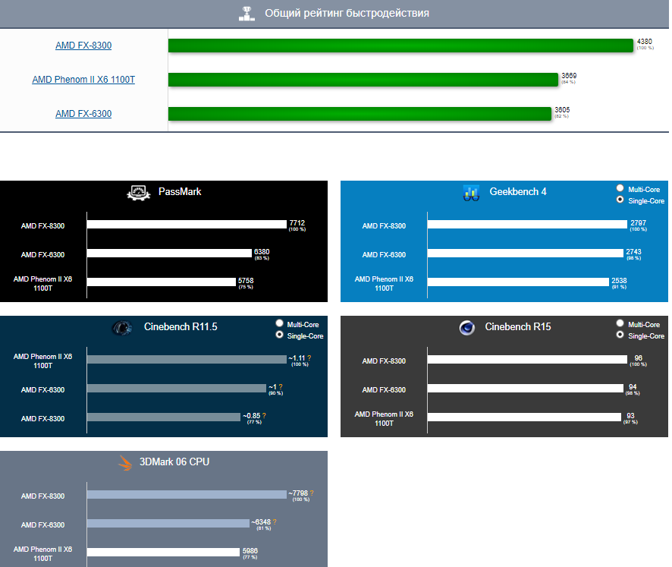Image resolution: width=672 pixels, height=567 pixels.
Task: Click the green Phenom II X6 overall bar
Action: point(363,80)
